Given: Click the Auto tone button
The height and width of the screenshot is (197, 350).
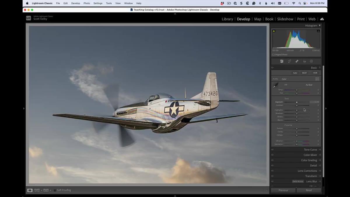Looking at the screenshot, I should click(x=295, y=73).
